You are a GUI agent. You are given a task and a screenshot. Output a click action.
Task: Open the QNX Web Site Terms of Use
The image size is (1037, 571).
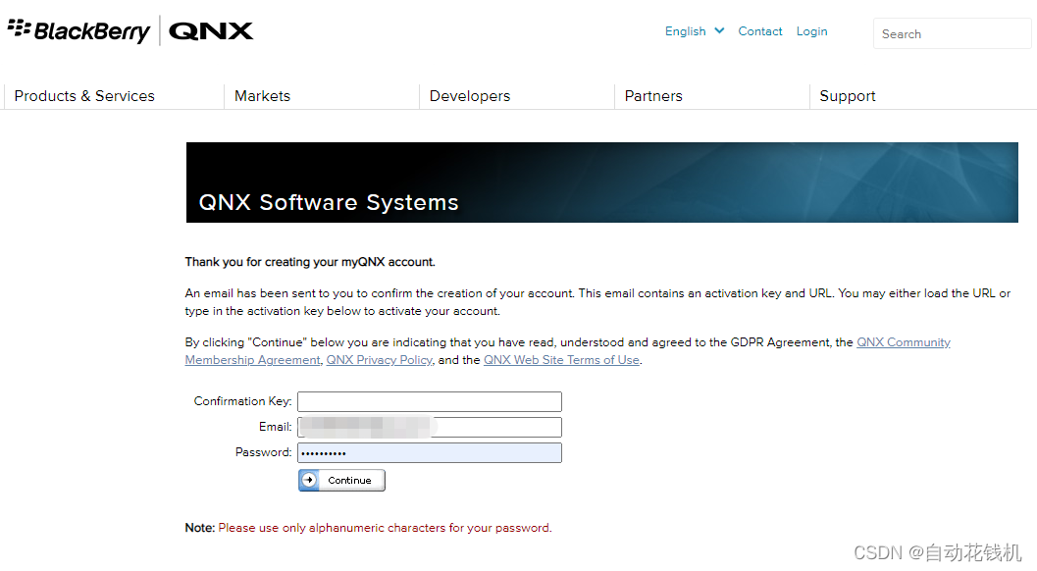(x=561, y=359)
